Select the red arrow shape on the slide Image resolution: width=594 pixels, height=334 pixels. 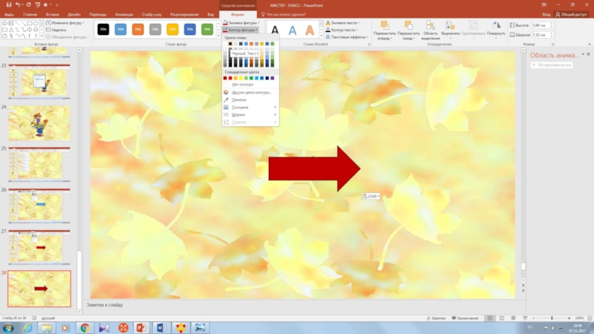[314, 169]
